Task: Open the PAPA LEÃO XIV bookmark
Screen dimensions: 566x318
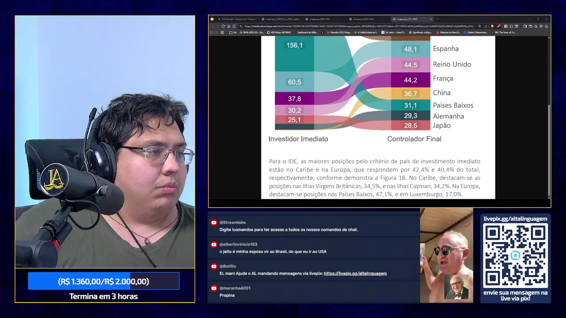Action: coord(252,32)
